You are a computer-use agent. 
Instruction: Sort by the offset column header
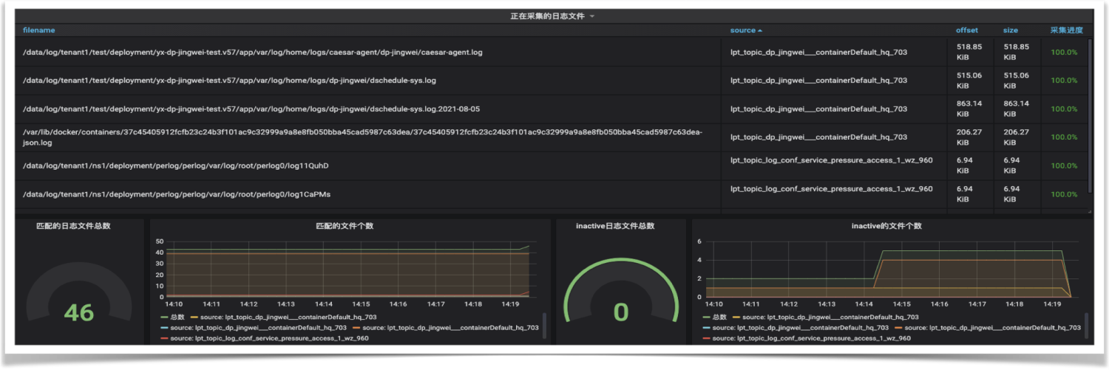pyautogui.click(x=966, y=30)
